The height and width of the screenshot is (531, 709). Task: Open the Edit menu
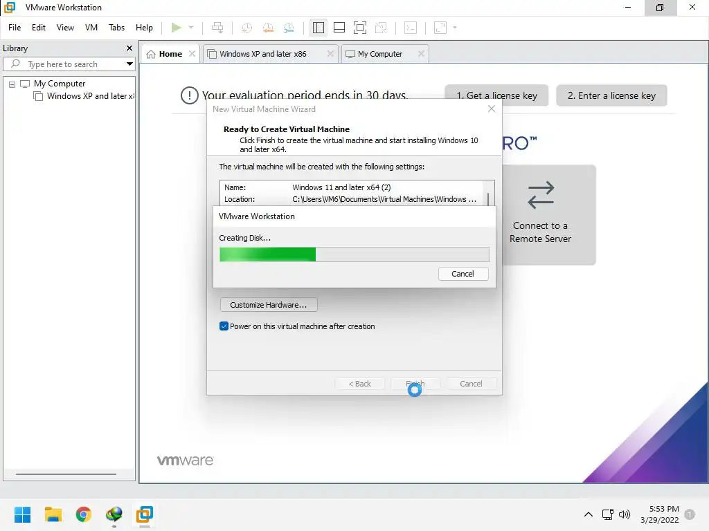(x=39, y=28)
